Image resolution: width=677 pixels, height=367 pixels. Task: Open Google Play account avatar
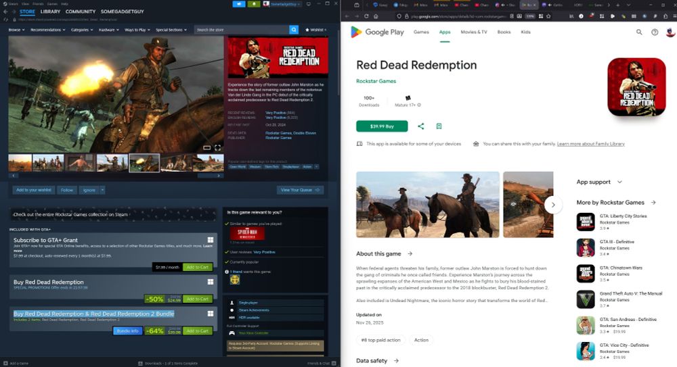coord(670,32)
